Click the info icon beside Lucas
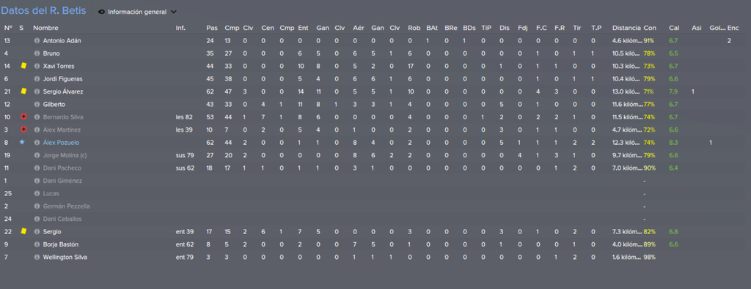Screen dimensions: 751x289 click(x=37, y=193)
